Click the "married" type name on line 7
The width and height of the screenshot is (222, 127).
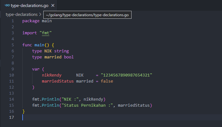pyautogui.click(x=53, y=57)
